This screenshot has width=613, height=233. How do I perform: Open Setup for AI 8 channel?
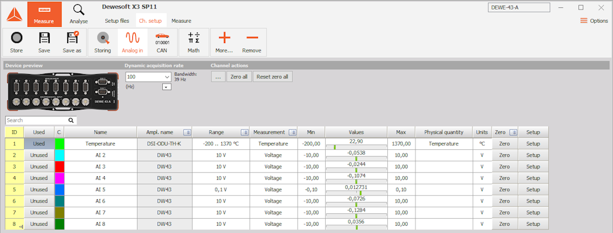tap(533, 224)
